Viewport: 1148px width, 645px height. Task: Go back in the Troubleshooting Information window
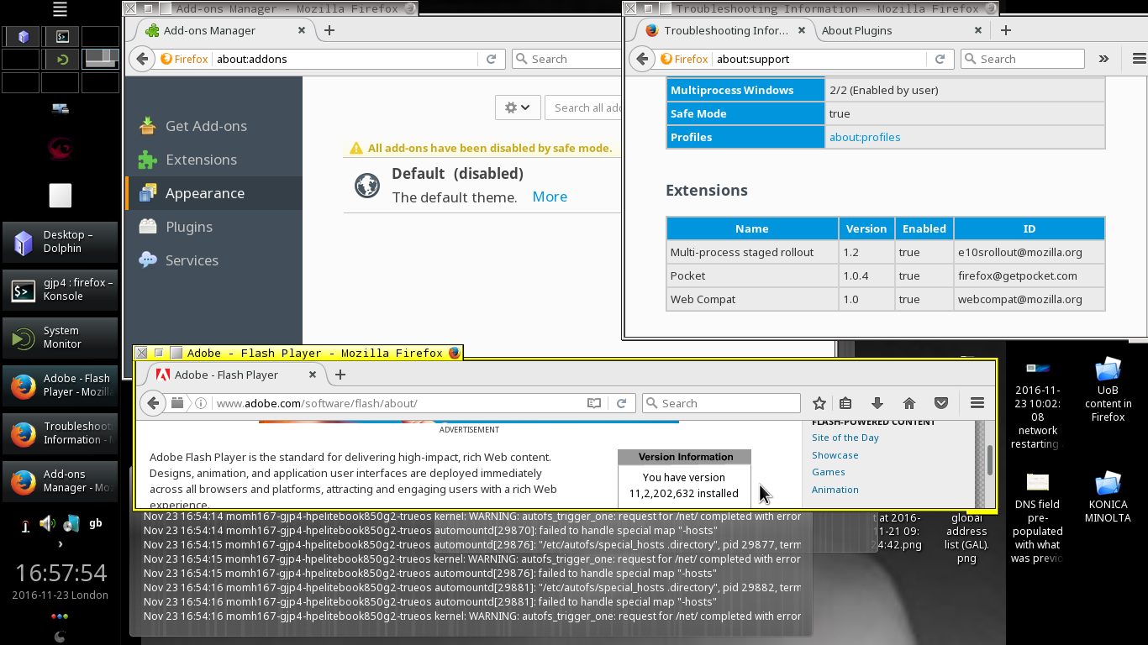click(x=642, y=59)
